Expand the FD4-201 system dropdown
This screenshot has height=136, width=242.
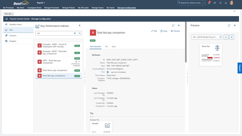click(x=9, y=14)
